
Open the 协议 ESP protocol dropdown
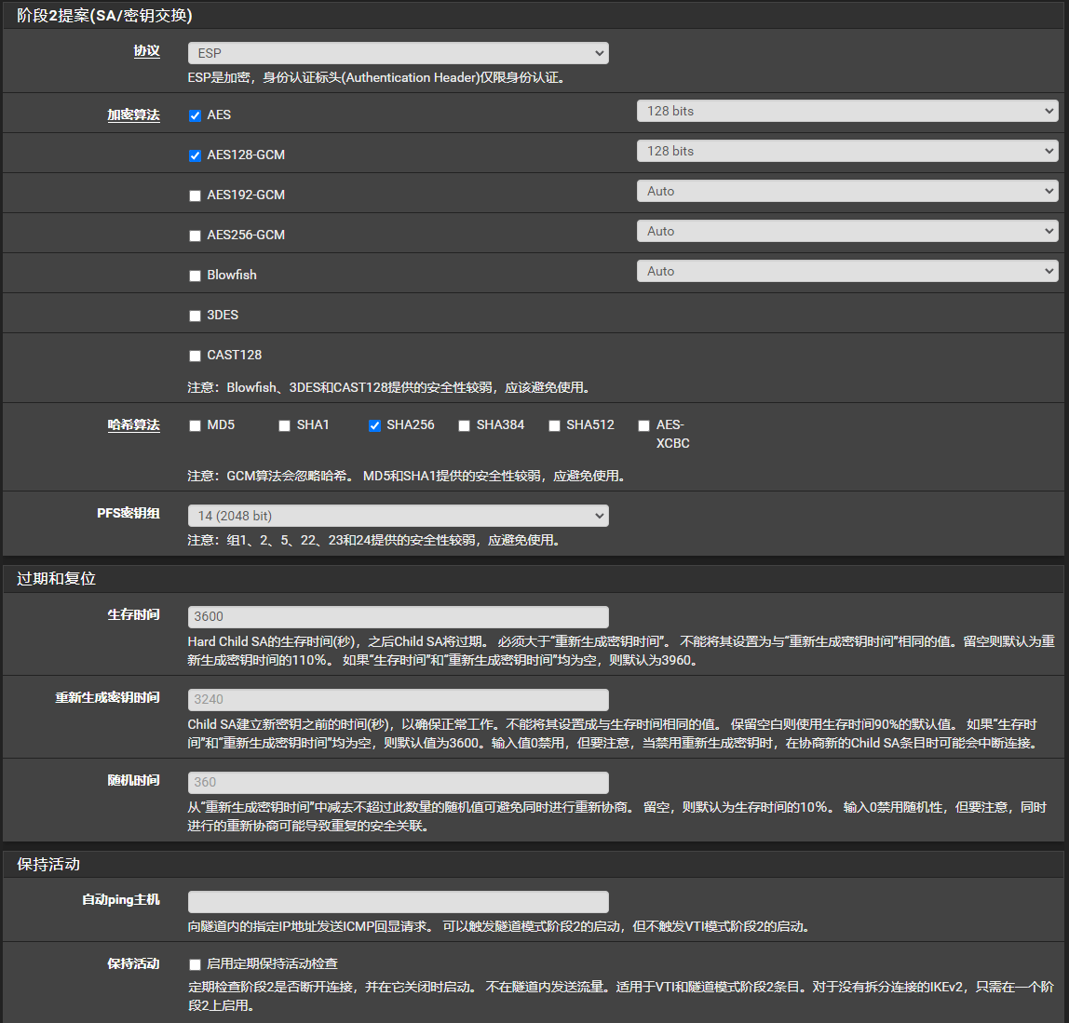(398, 53)
